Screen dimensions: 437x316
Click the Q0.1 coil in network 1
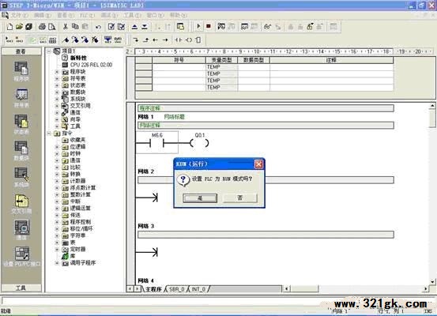199,143
